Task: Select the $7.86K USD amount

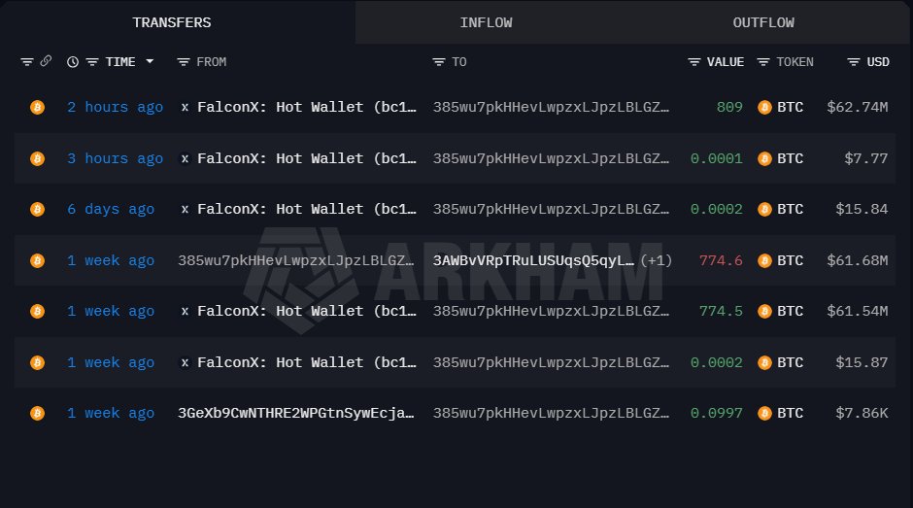Action: pos(862,413)
